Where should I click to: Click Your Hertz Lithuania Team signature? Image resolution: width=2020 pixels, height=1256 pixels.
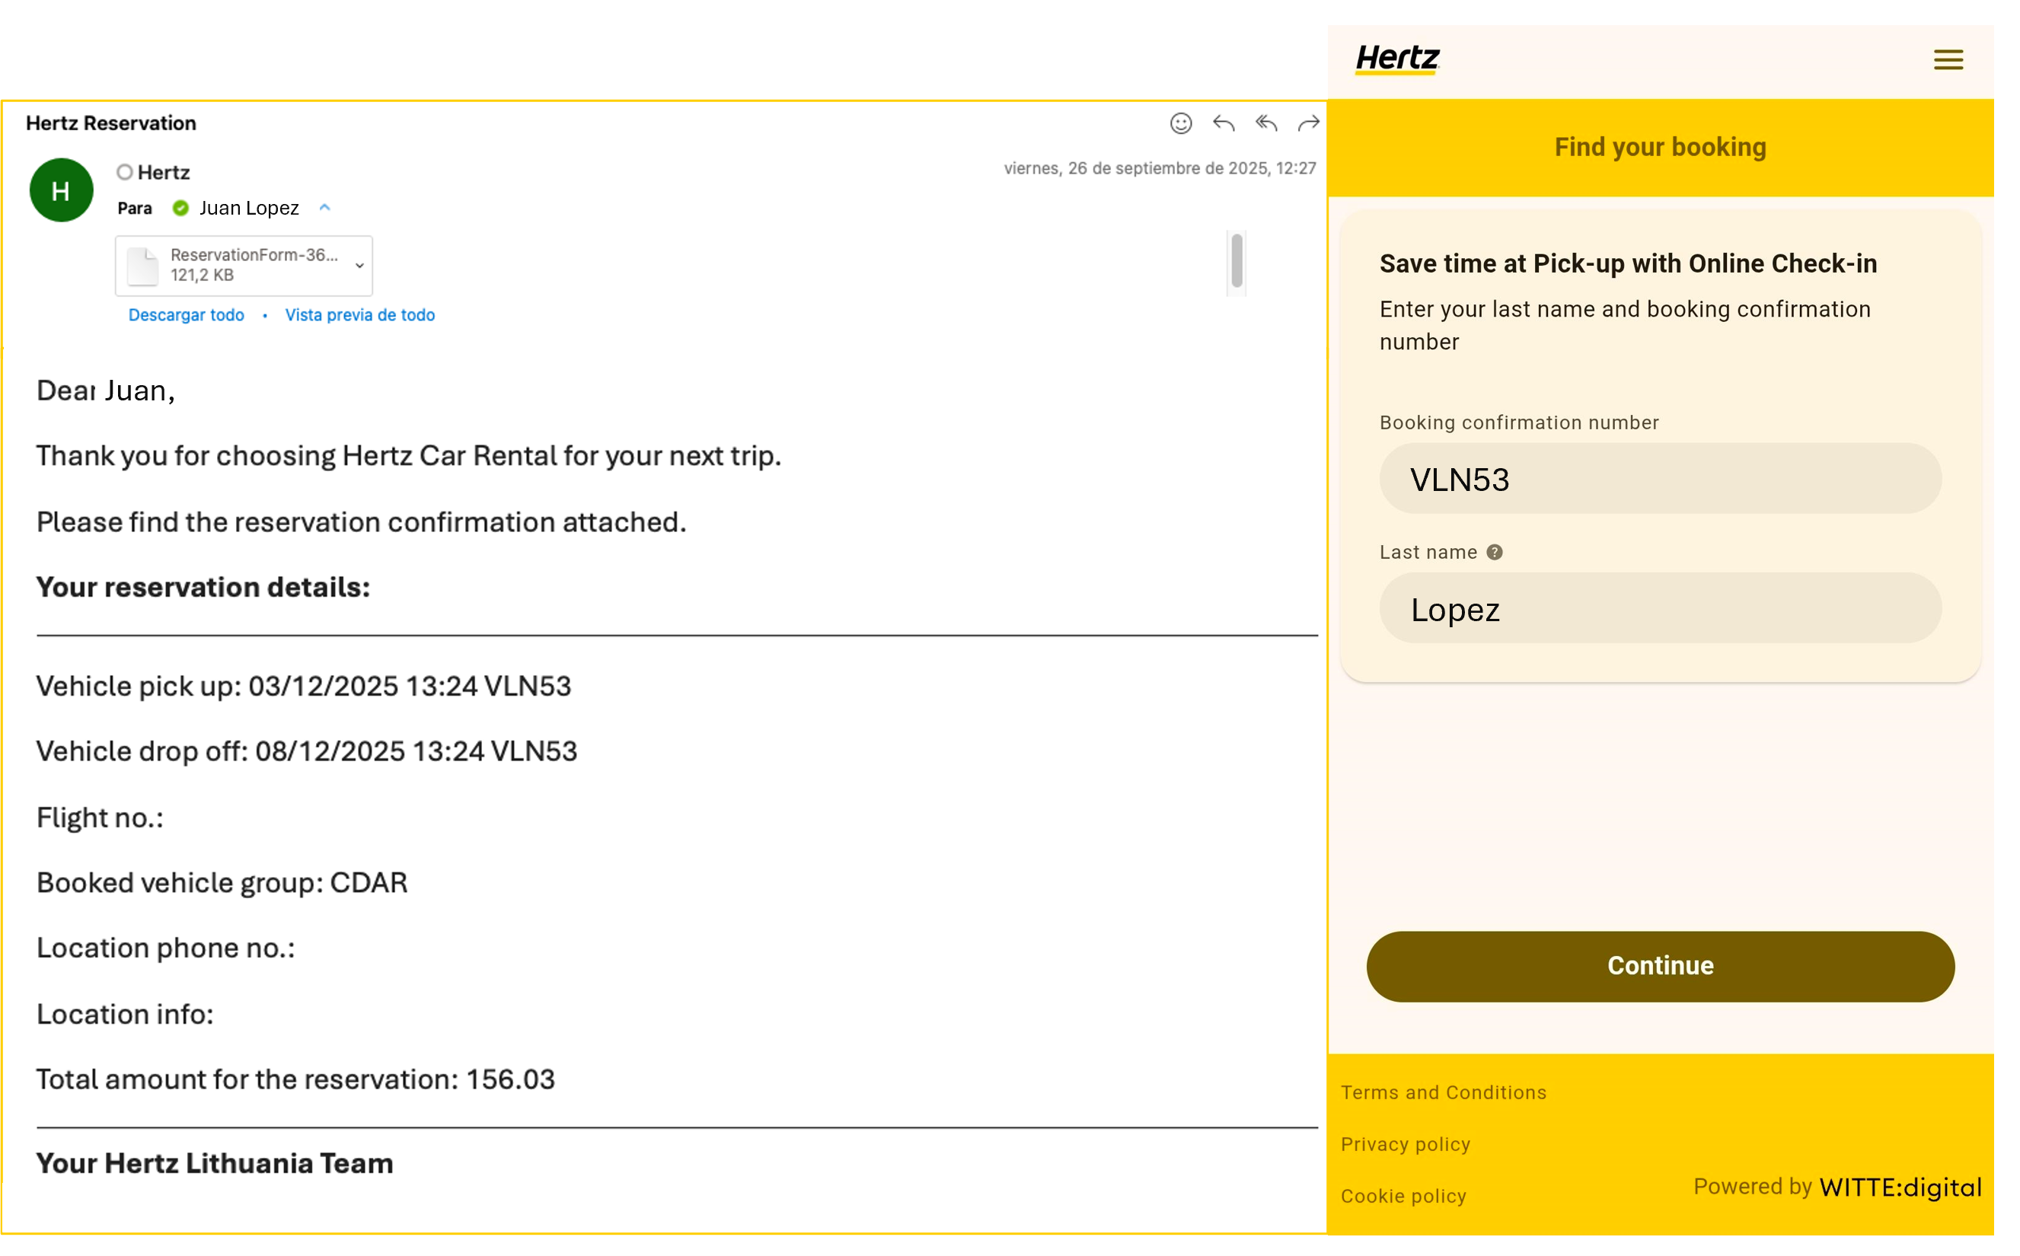point(215,1163)
